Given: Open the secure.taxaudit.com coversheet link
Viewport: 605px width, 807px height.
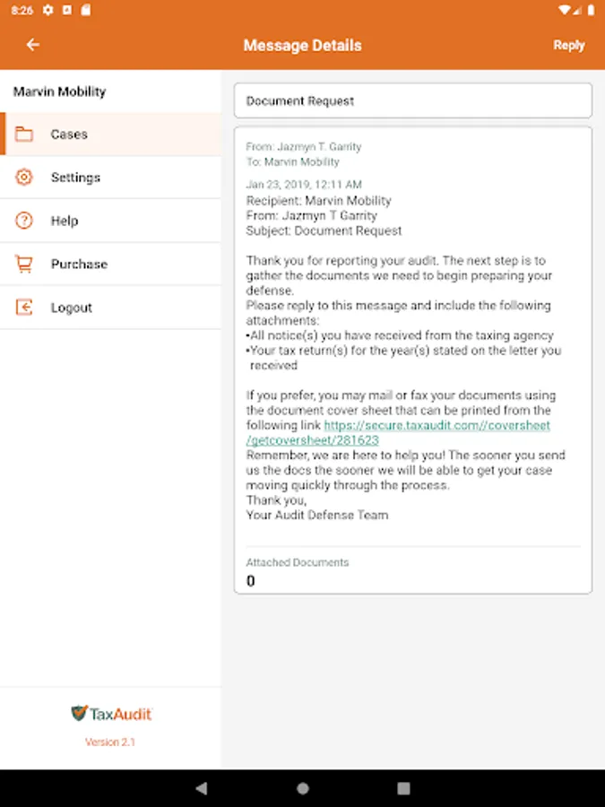Looking at the screenshot, I should (398, 433).
